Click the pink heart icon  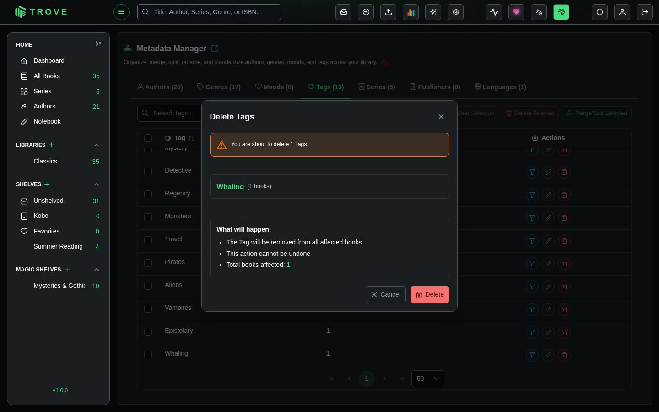[517, 12]
